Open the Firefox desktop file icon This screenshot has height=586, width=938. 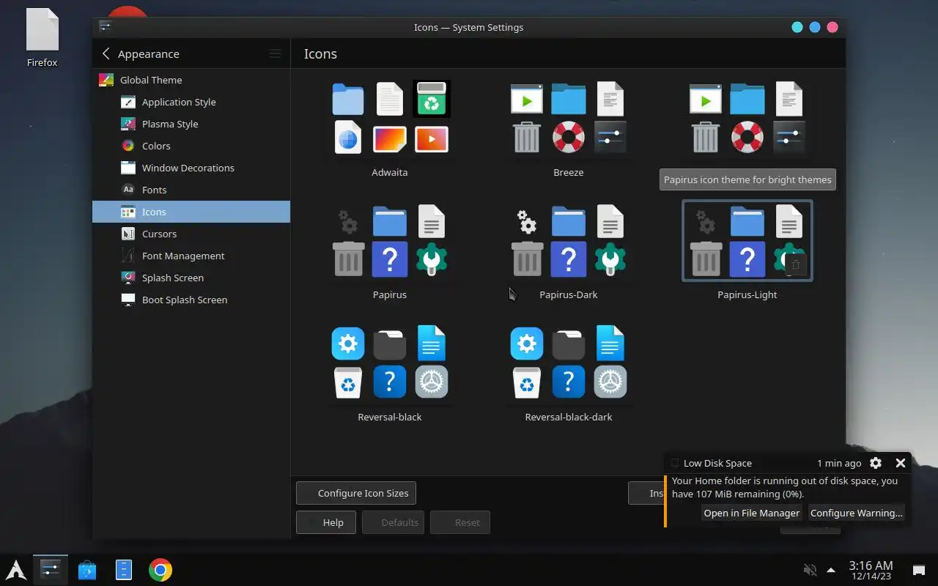(42, 38)
